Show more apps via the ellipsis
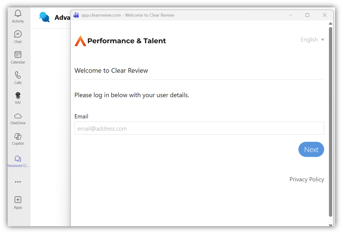The height and width of the screenshot is (233, 341). point(18,182)
